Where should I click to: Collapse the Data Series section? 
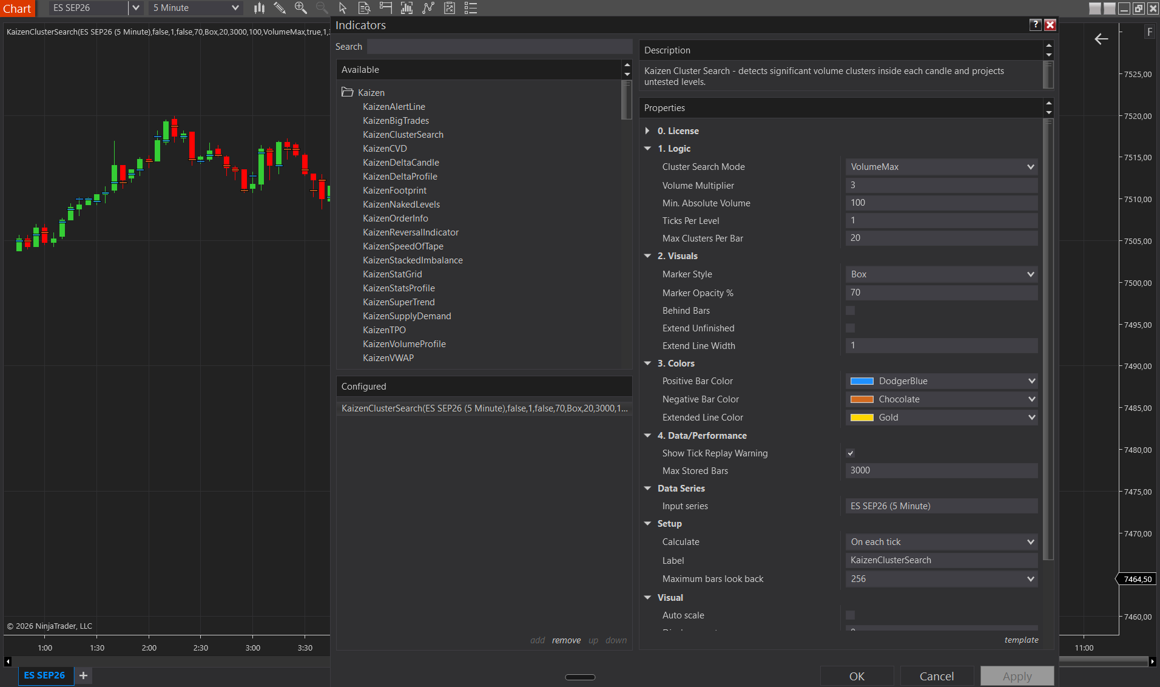647,489
